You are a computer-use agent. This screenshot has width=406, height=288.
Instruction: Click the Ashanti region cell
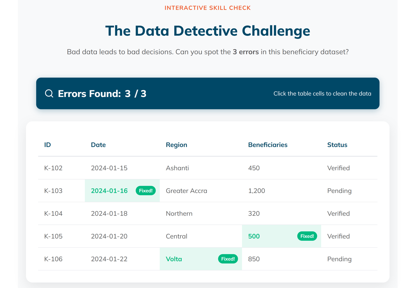[x=177, y=168]
